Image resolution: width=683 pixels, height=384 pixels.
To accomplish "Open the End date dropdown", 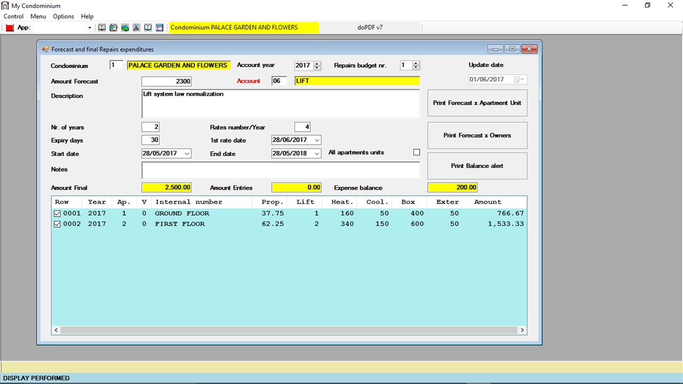I will (x=317, y=154).
